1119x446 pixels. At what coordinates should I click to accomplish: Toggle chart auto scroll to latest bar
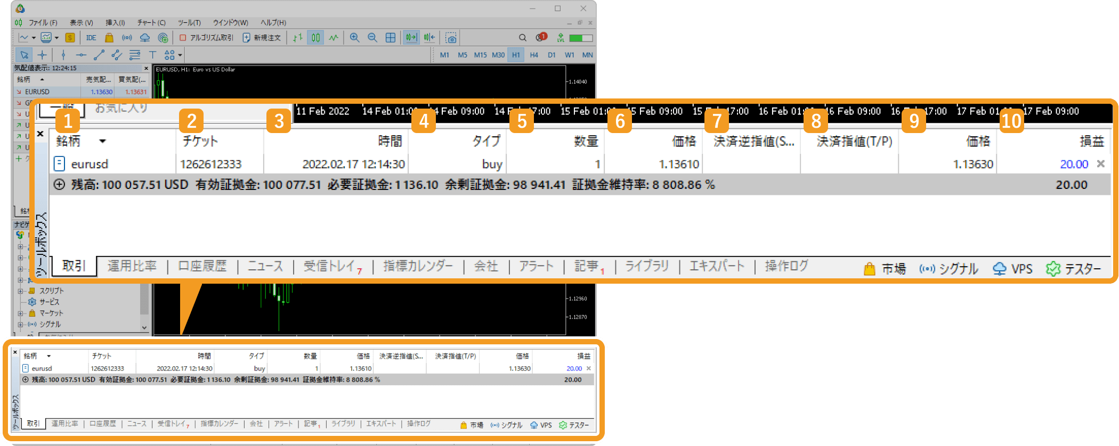click(411, 38)
